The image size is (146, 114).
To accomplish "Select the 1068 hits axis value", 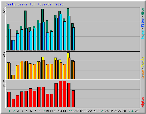I will pyautogui.click(x=4, y=11).
